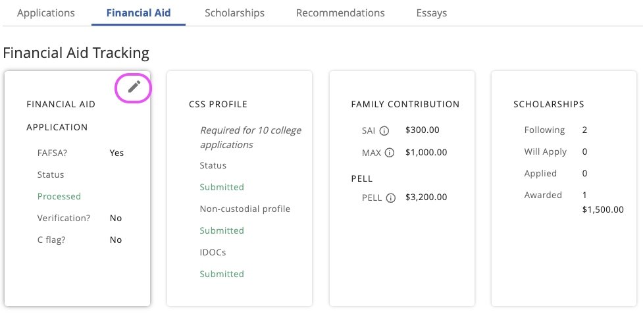Click the Family Contribution heading
Image resolution: width=643 pixels, height=314 pixels.
click(x=405, y=104)
